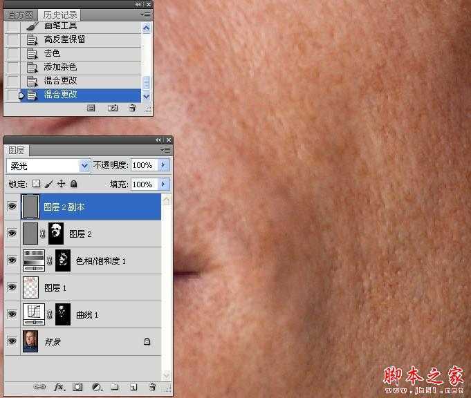Select the 曲线 1 layer mask
Screen dimensions: 471x398
[x=63, y=314]
